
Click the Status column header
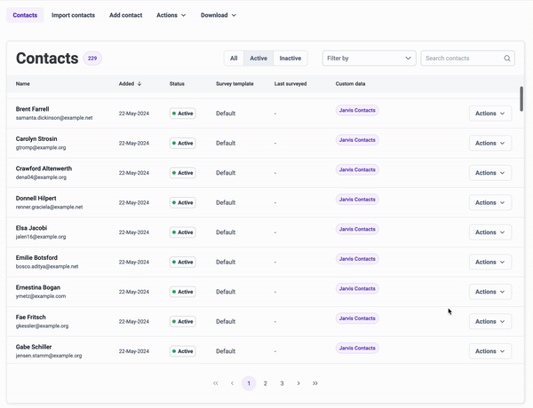click(x=177, y=84)
